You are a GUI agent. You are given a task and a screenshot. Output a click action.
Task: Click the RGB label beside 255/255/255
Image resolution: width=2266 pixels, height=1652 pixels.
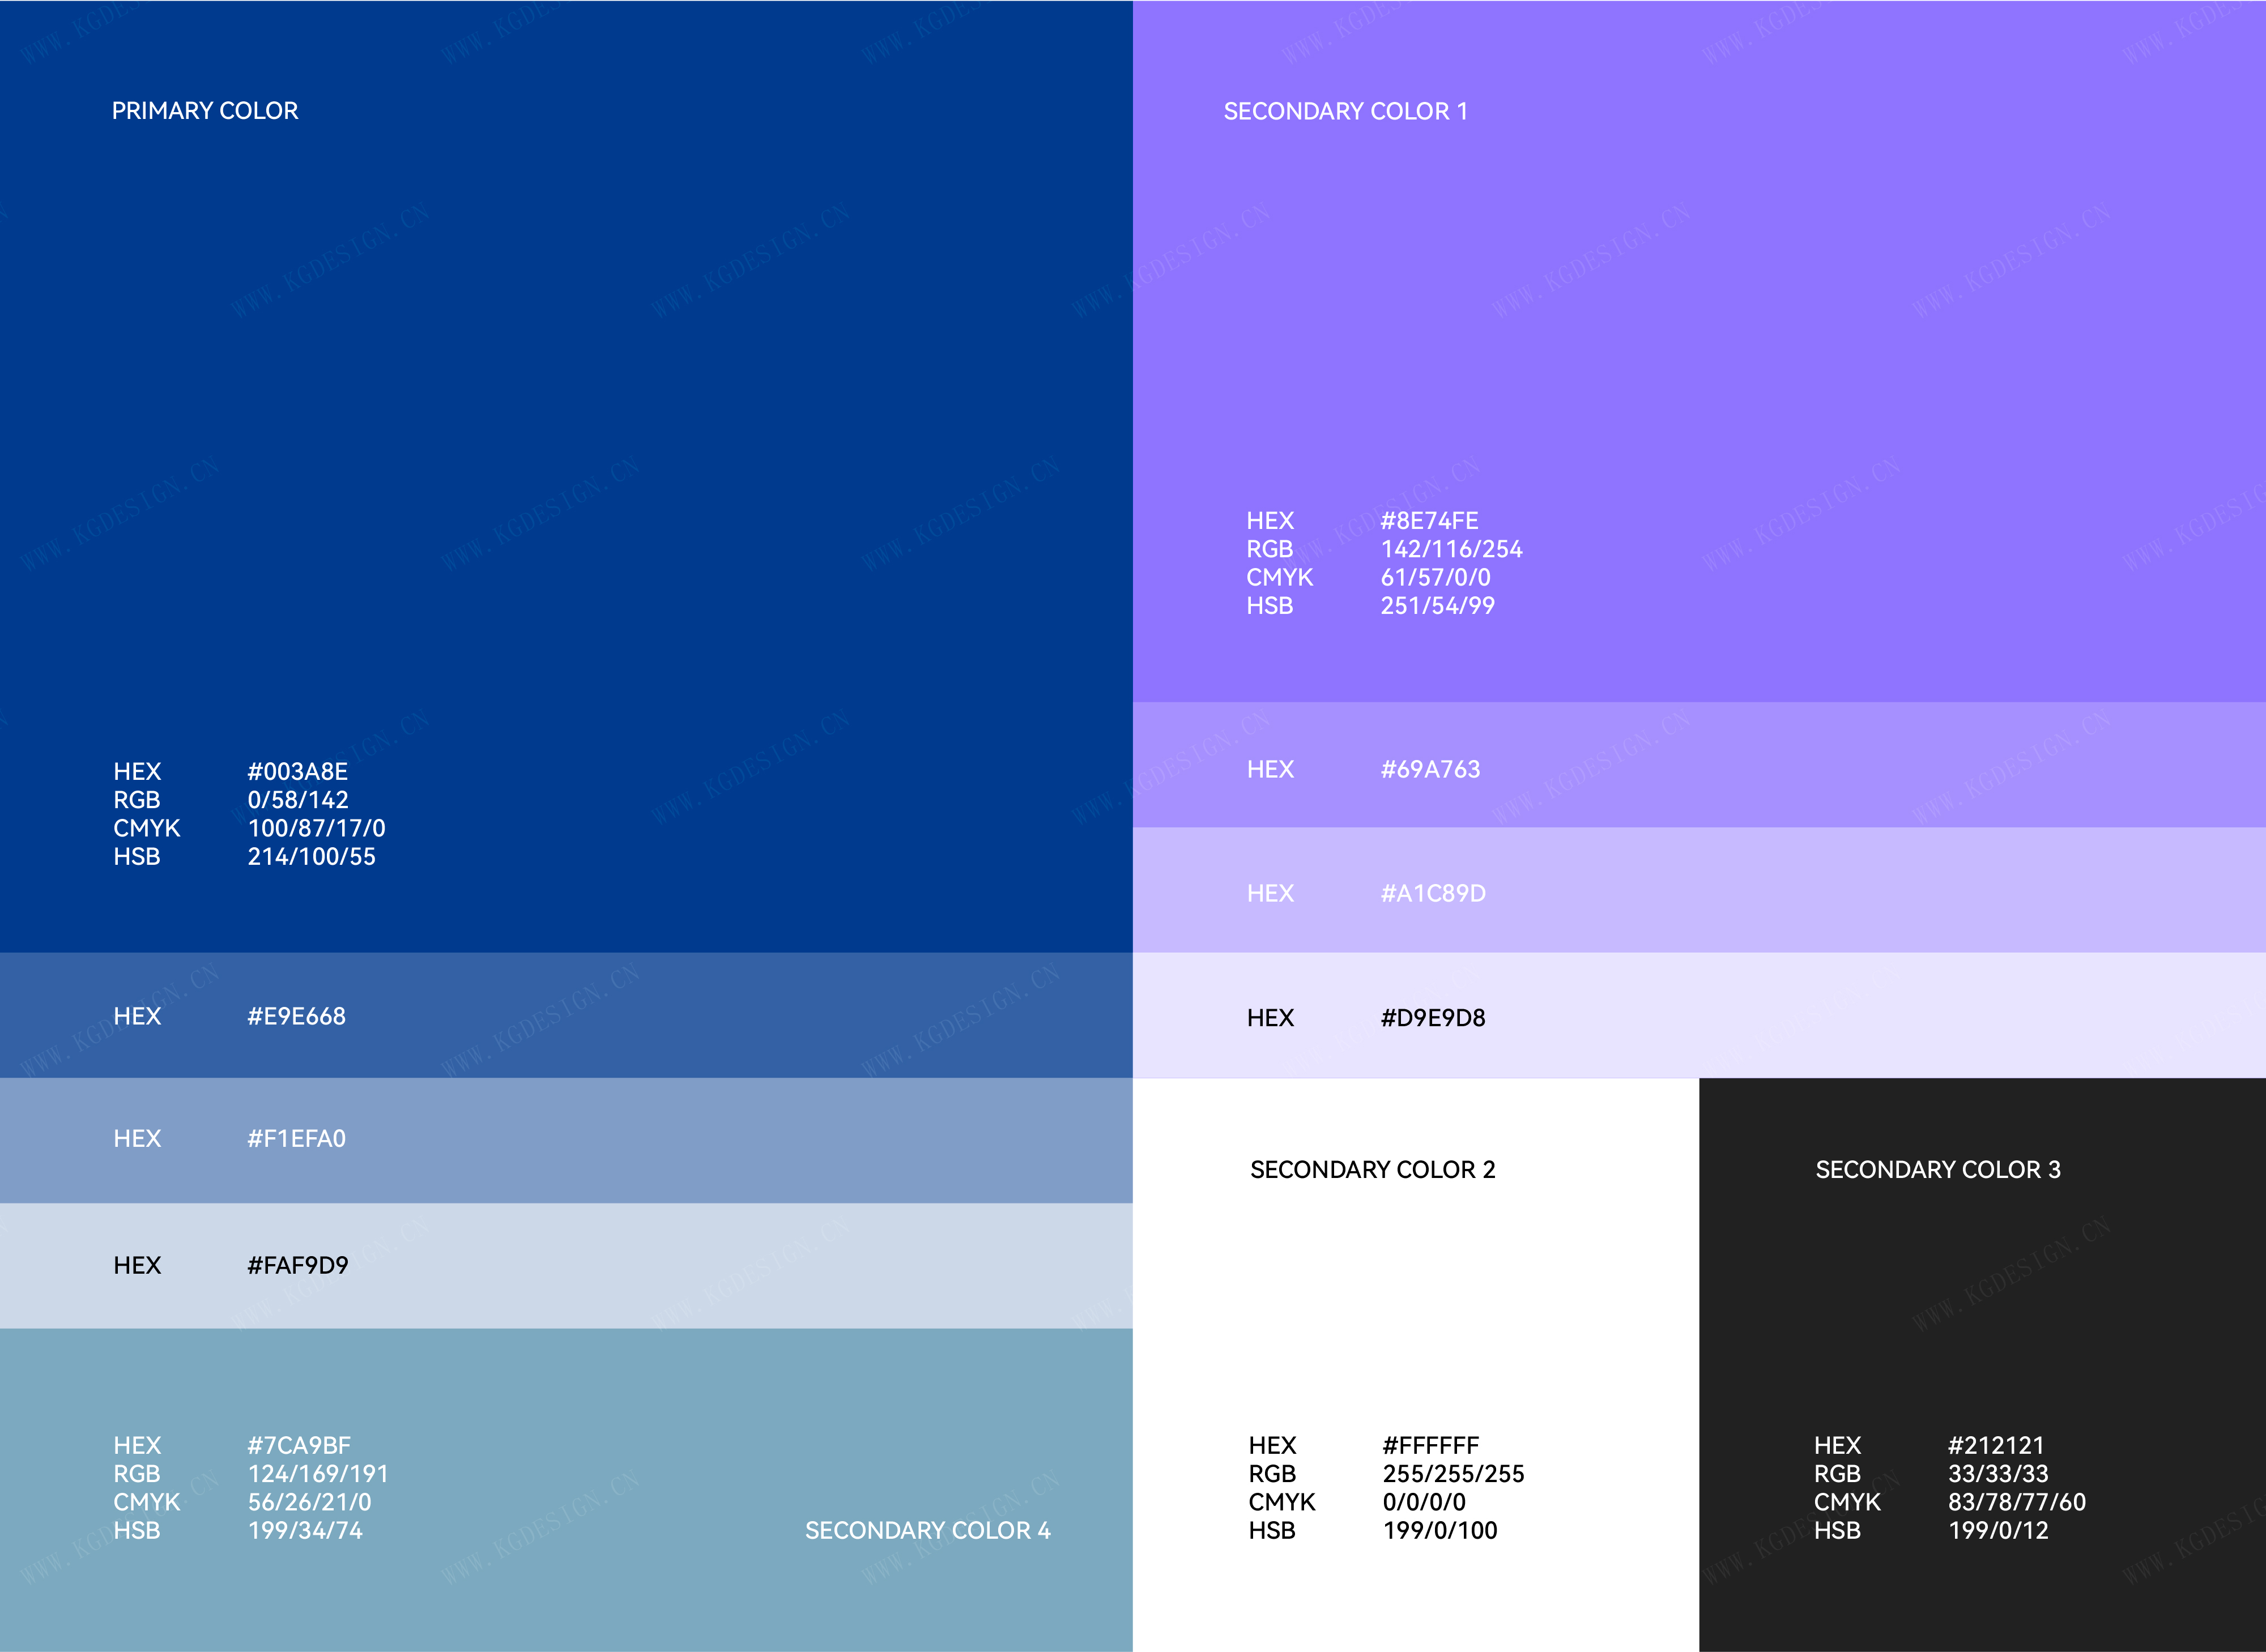pyautogui.click(x=1272, y=1474)
